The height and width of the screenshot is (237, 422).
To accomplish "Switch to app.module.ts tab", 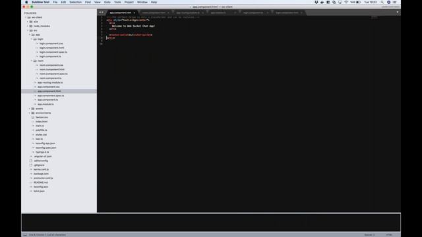I will pyautogui.click(x=218, y=13).
